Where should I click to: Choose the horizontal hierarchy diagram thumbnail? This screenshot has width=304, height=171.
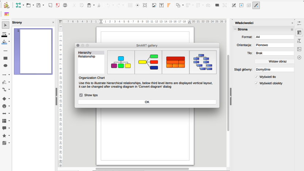(x=148, y=62)
